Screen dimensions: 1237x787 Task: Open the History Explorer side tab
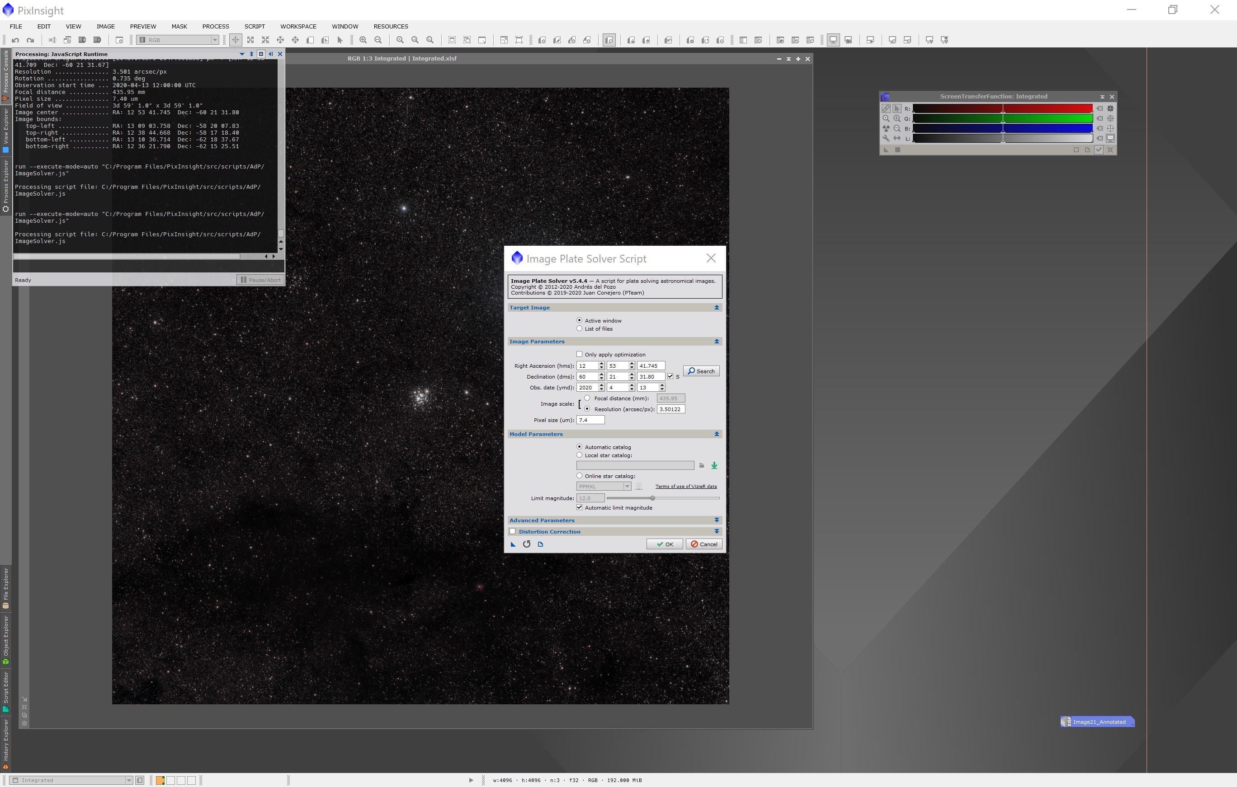[5, 744]
